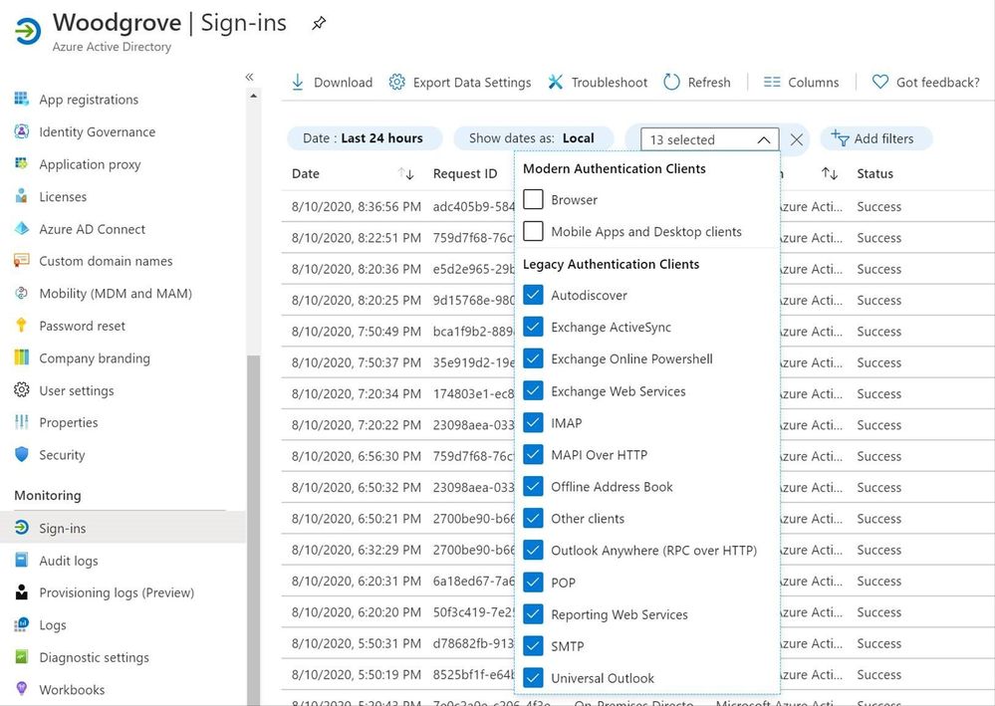Uncheck the SMTP legacy client option
Viewport: 995px width, 706px height.
pyautogui.click(x=533, y=645)
